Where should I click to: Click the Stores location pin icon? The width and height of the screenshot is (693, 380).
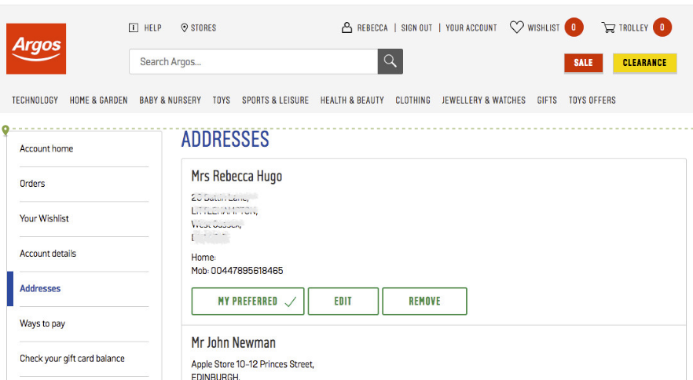185,27
